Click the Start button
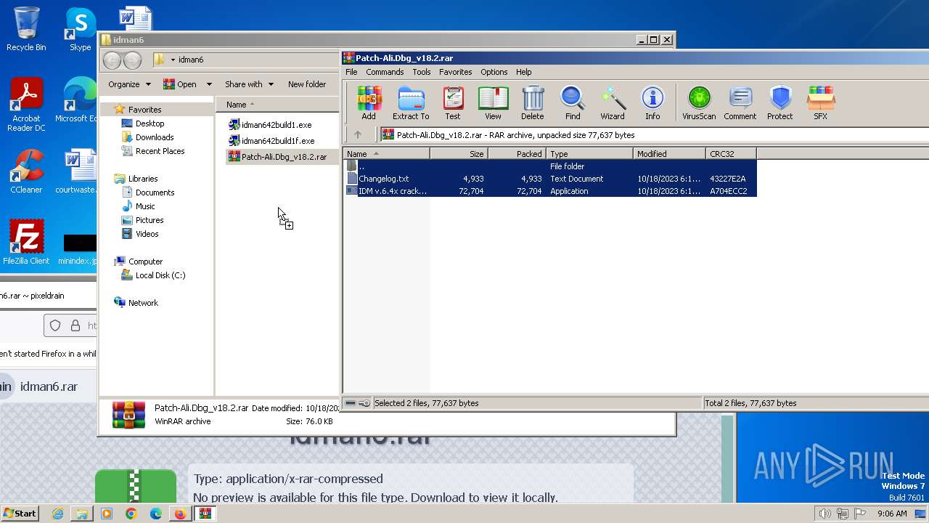 pos(20,513)
